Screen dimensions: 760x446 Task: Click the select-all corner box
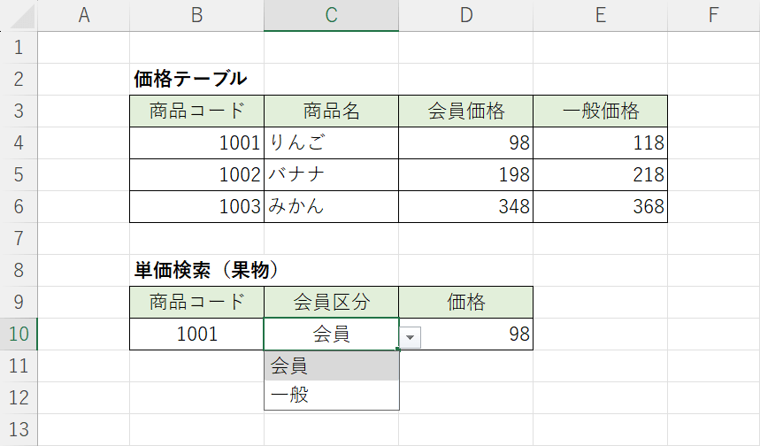point(19,15)
